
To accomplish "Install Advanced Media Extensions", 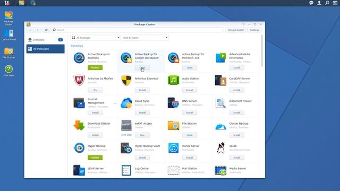I will pyautogui.click(x=236, y=67).
